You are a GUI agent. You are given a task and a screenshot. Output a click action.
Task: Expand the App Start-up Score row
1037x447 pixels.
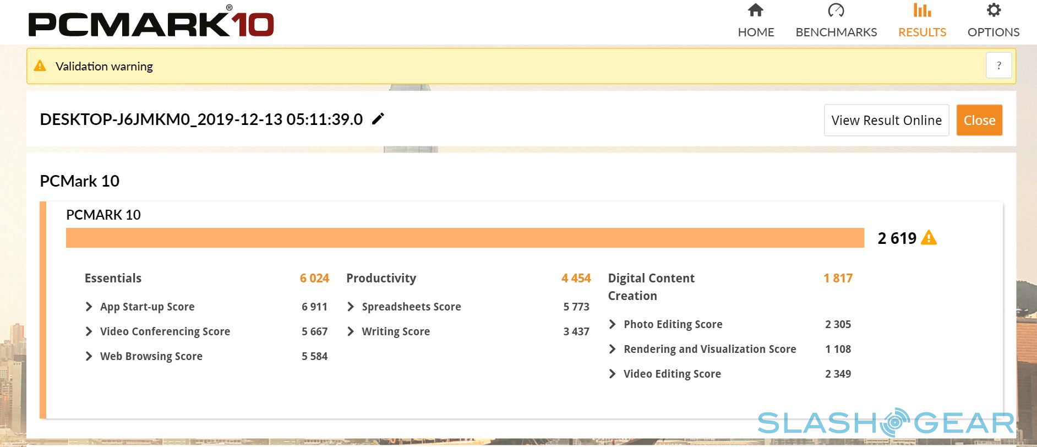tap(89, 307)
